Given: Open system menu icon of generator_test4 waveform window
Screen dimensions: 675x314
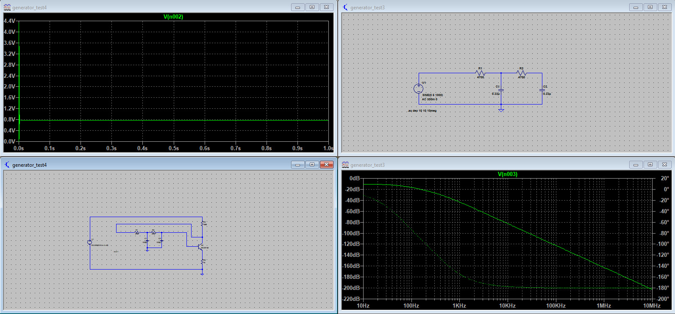Looking at the screenshot, I should point(7,7).
